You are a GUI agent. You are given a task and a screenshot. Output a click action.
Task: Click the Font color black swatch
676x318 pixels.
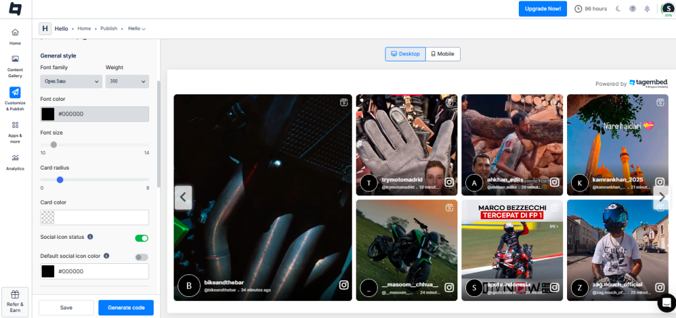click(48, 114)
